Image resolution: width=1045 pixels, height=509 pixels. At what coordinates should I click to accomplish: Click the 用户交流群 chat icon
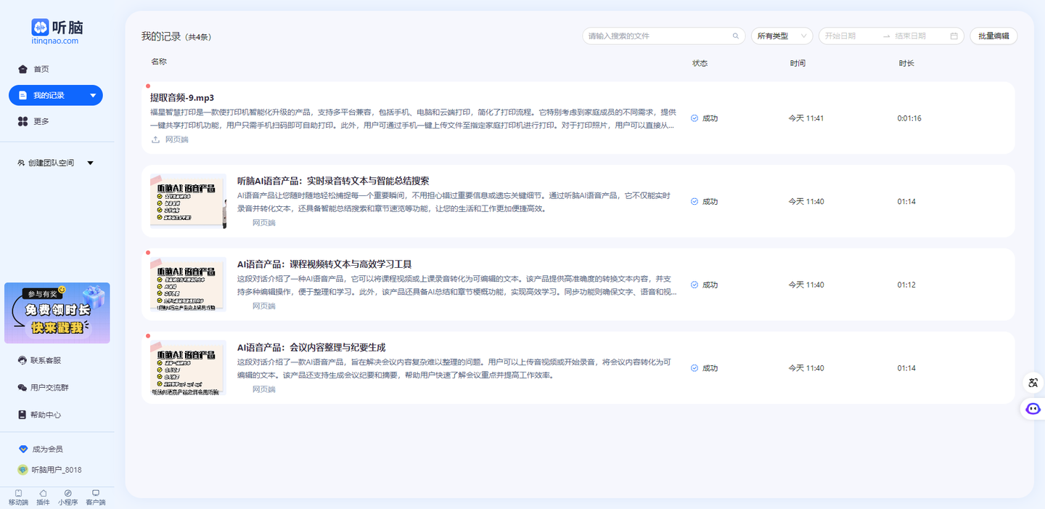22,388
